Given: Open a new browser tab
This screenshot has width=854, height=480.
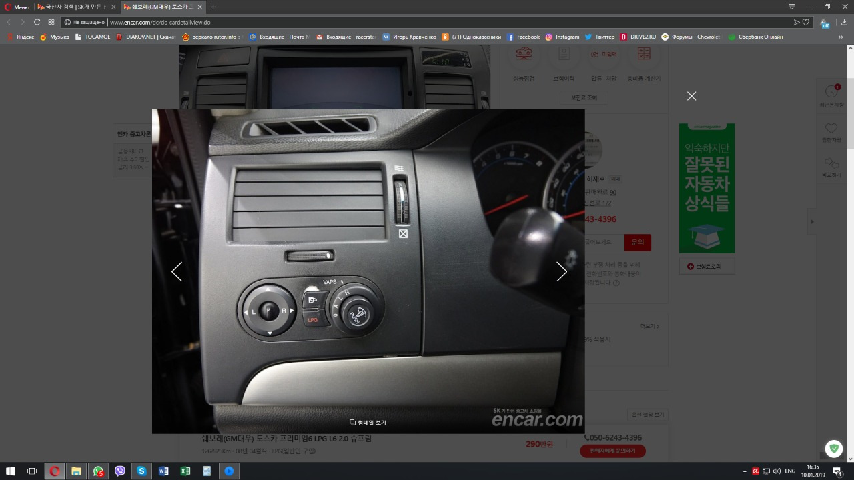Looking at the screenshot, I should [x=213, y=7].
